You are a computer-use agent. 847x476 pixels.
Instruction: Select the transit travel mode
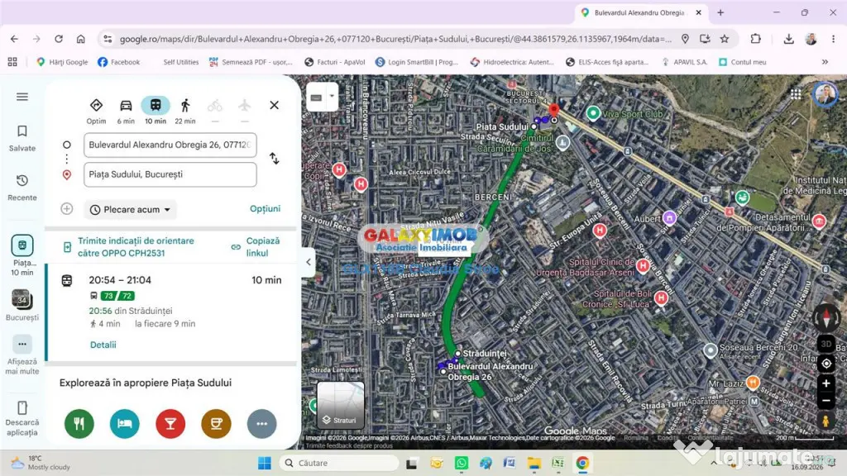tap(156, 105)
